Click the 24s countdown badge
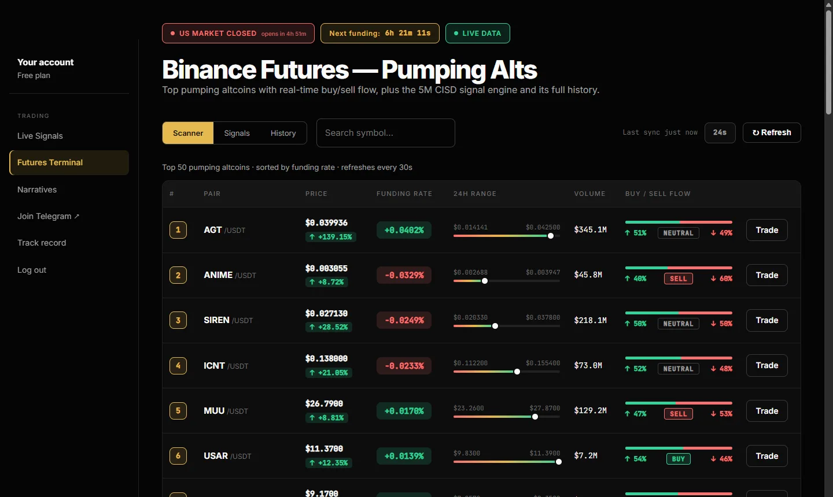Image resolution: width=833 pixels, height=497 pixels. click(720, 132)
